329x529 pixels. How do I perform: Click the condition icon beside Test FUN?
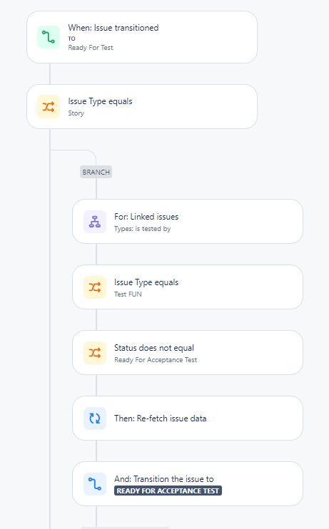click(x=95, y=287)
